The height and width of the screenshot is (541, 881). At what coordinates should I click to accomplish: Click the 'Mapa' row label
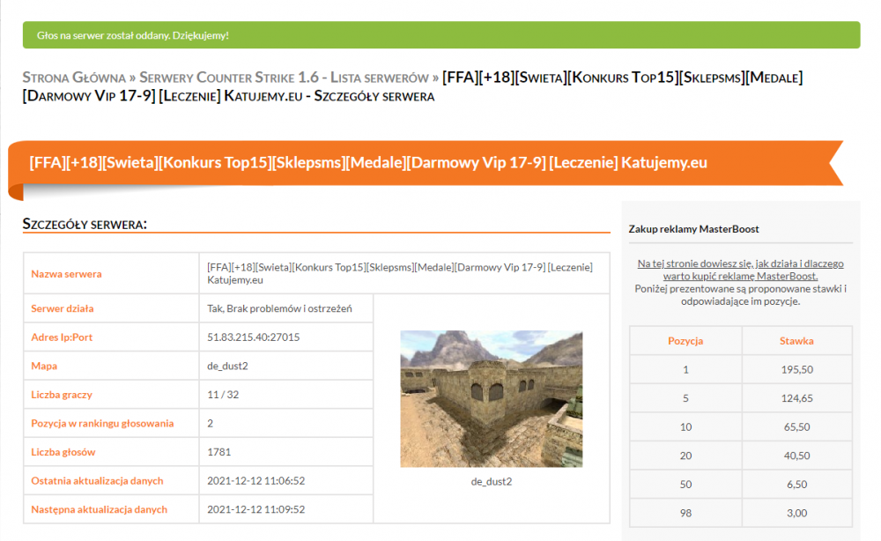tap(44, 366)
